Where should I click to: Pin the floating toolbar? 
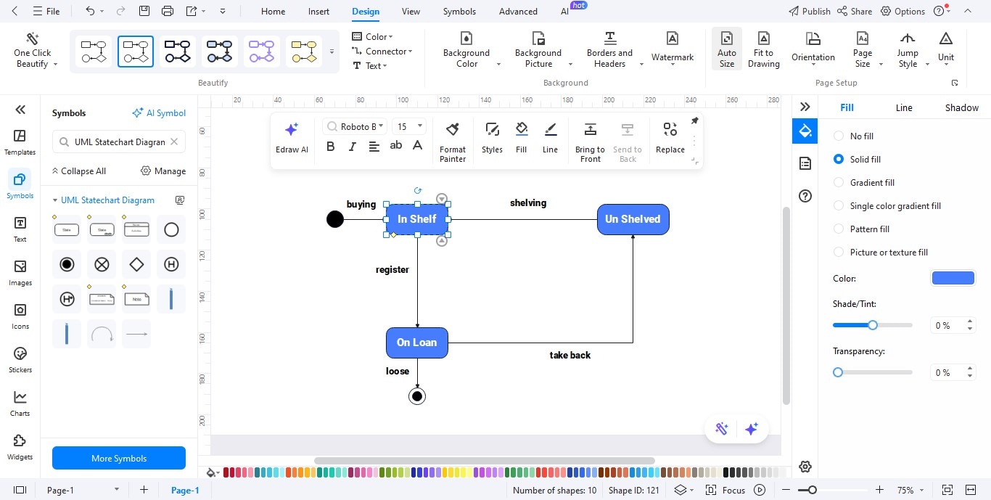[694, 121]
